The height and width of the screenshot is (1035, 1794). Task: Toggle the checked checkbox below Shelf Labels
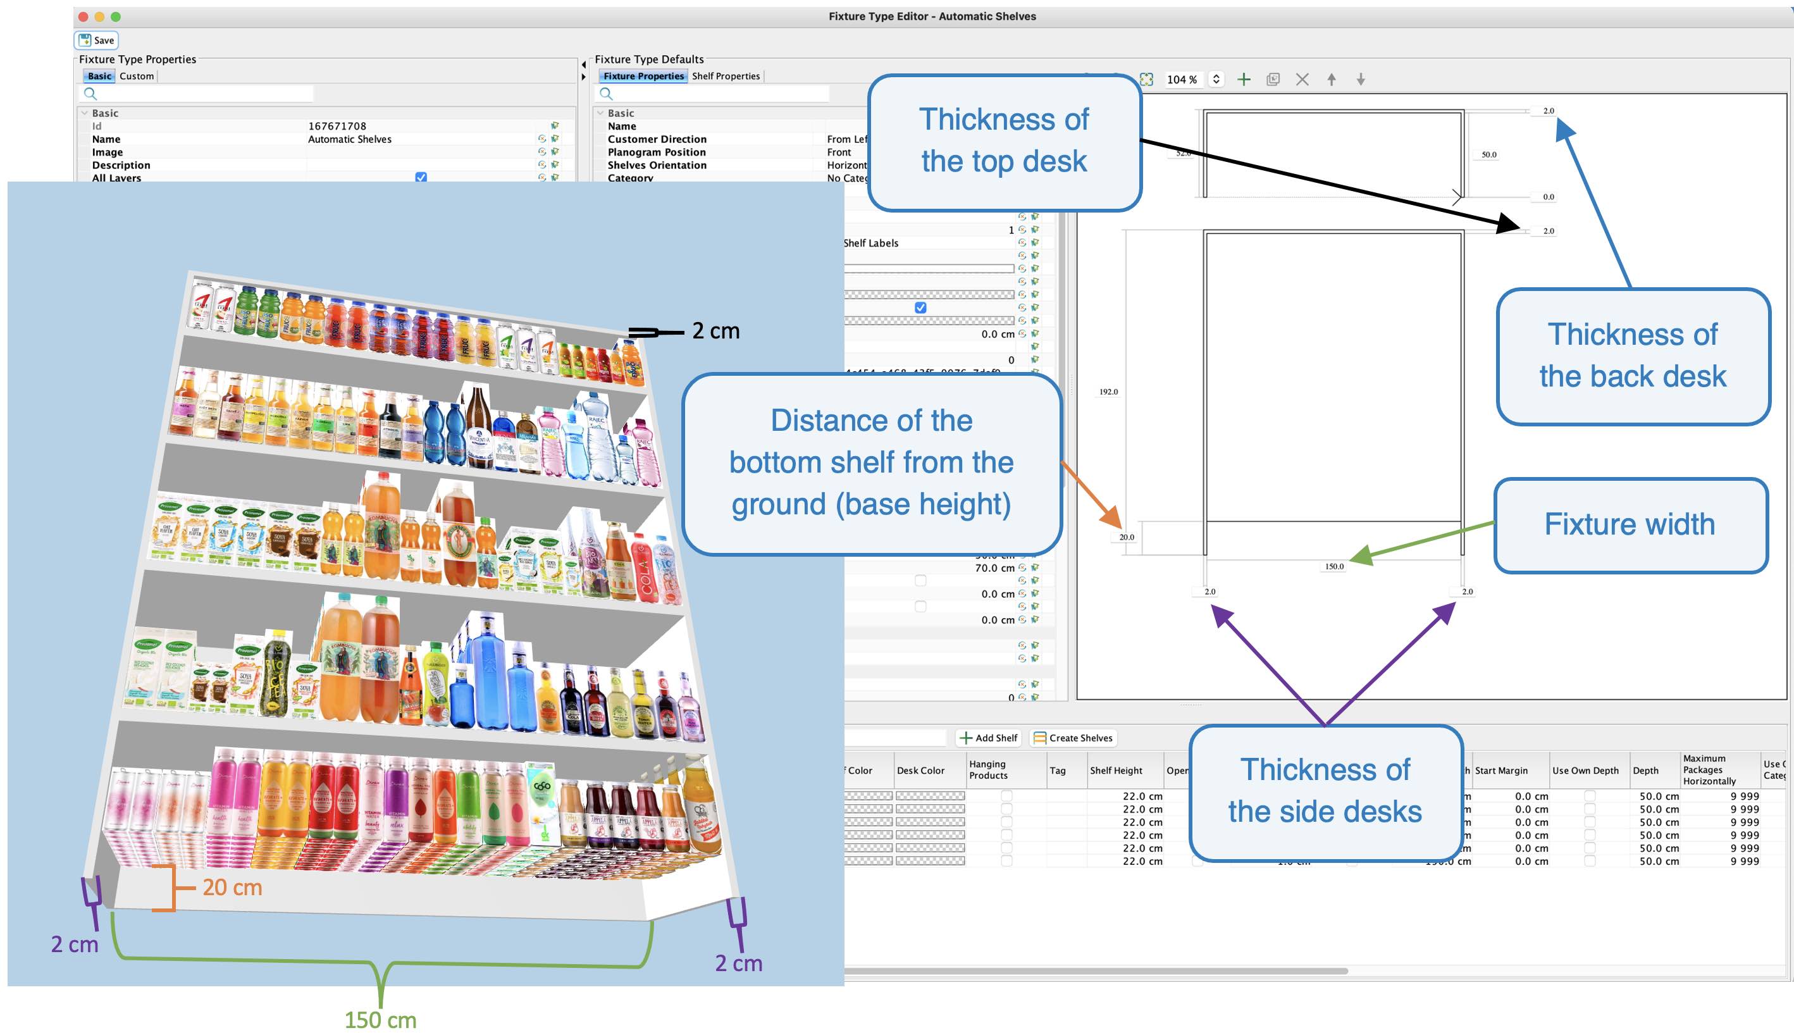click(x=920, y=308)
